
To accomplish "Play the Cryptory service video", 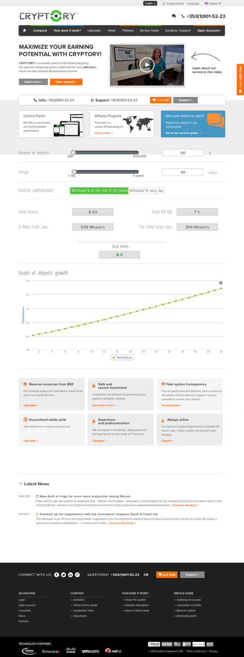I will pos(147,64).
